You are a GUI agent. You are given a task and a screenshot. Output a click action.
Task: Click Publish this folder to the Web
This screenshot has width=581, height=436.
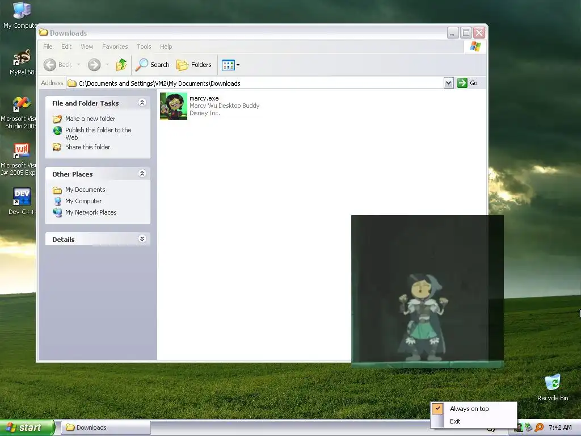click(98, 133)
